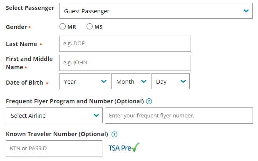
Task: Focus the Last Name input field
Action: tap(125, 44)
